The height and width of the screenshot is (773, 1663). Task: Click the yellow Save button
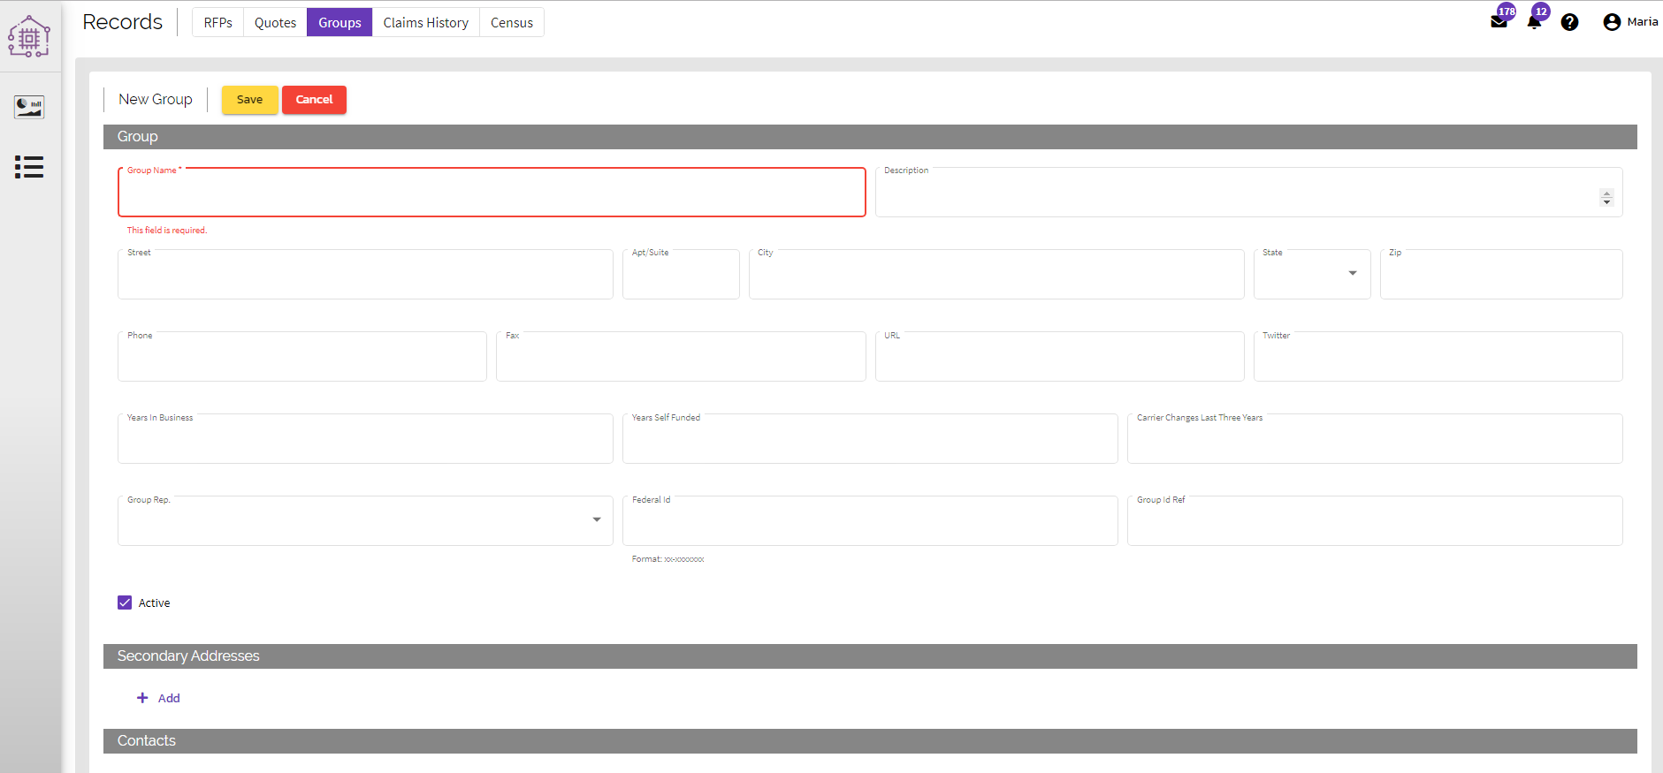tap(249, 100)
